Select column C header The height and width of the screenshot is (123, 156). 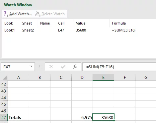(61, 78)
